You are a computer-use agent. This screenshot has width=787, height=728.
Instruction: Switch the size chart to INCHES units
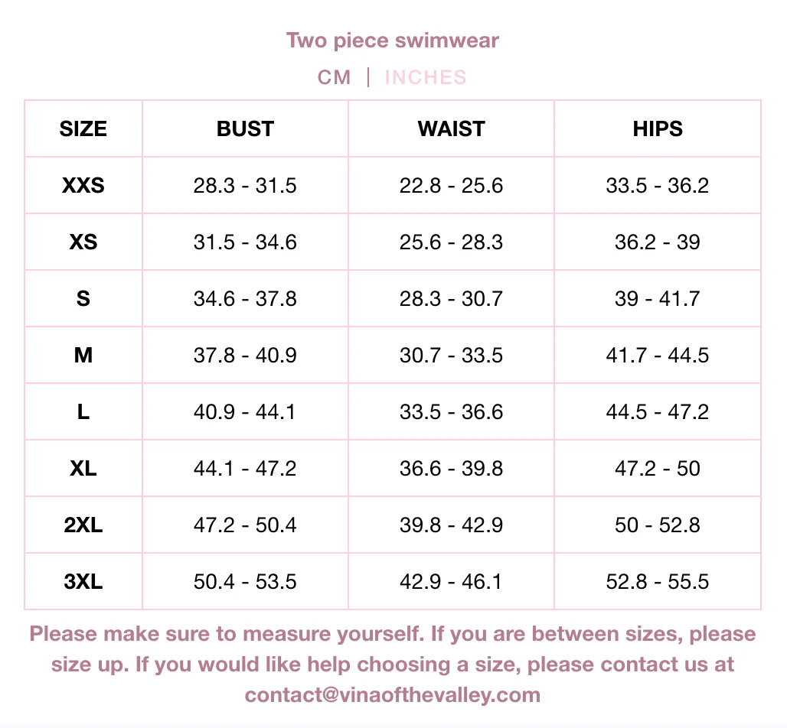coord(425,77)
